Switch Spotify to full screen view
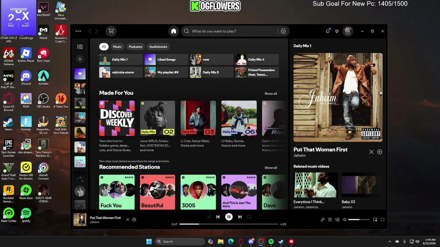 382,220
